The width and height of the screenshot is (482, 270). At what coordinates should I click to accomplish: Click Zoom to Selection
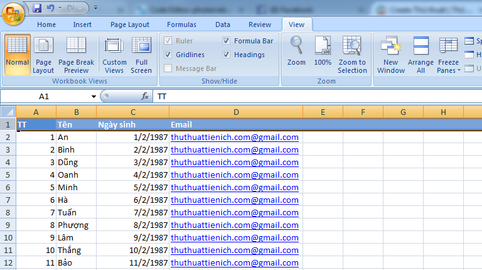352,55
